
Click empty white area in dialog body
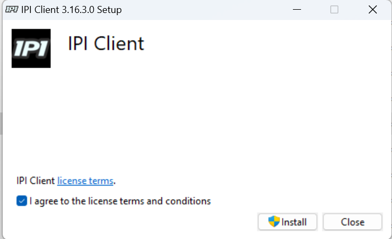tap(217, 119)
